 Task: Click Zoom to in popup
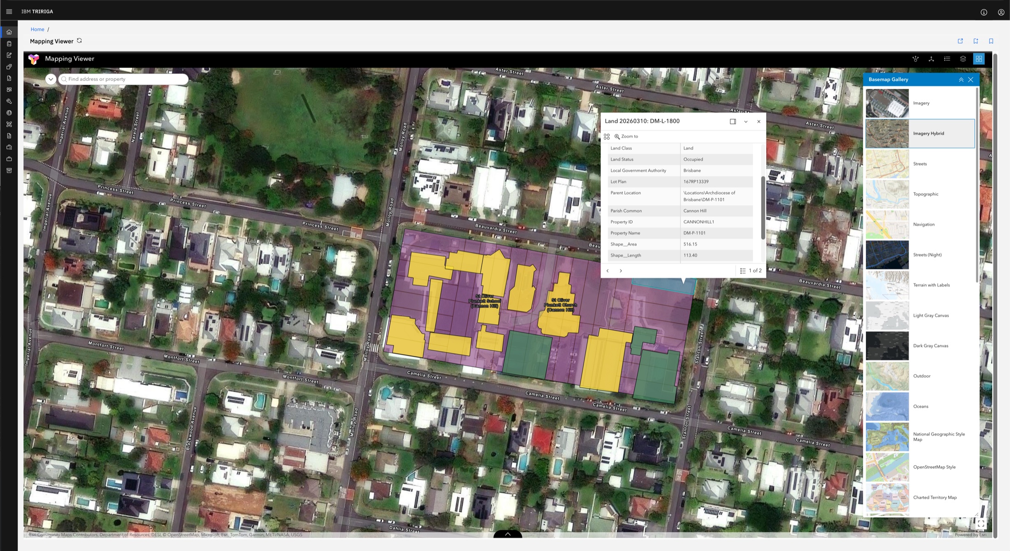[x=626, y=137]
